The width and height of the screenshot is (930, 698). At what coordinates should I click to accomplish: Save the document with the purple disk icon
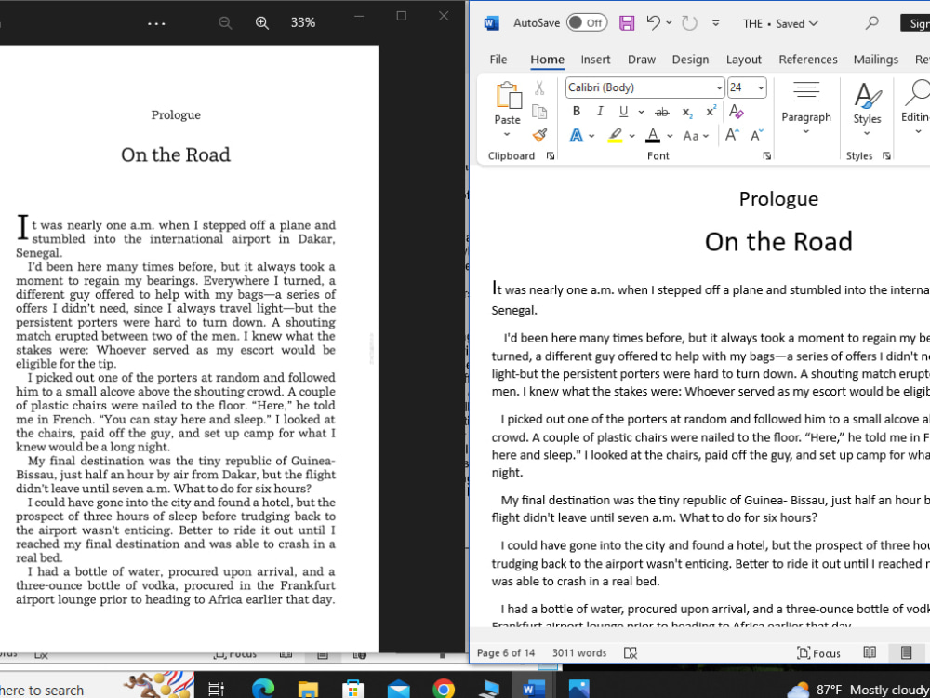coord(626,23)
